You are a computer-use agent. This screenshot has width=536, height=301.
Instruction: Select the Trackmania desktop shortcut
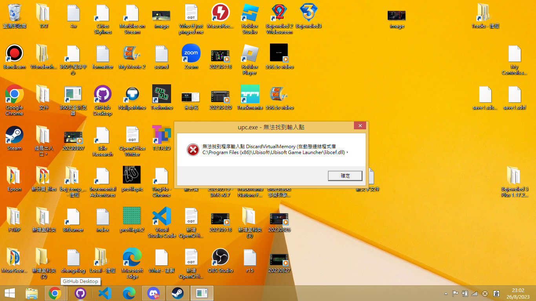pos(250,94)
